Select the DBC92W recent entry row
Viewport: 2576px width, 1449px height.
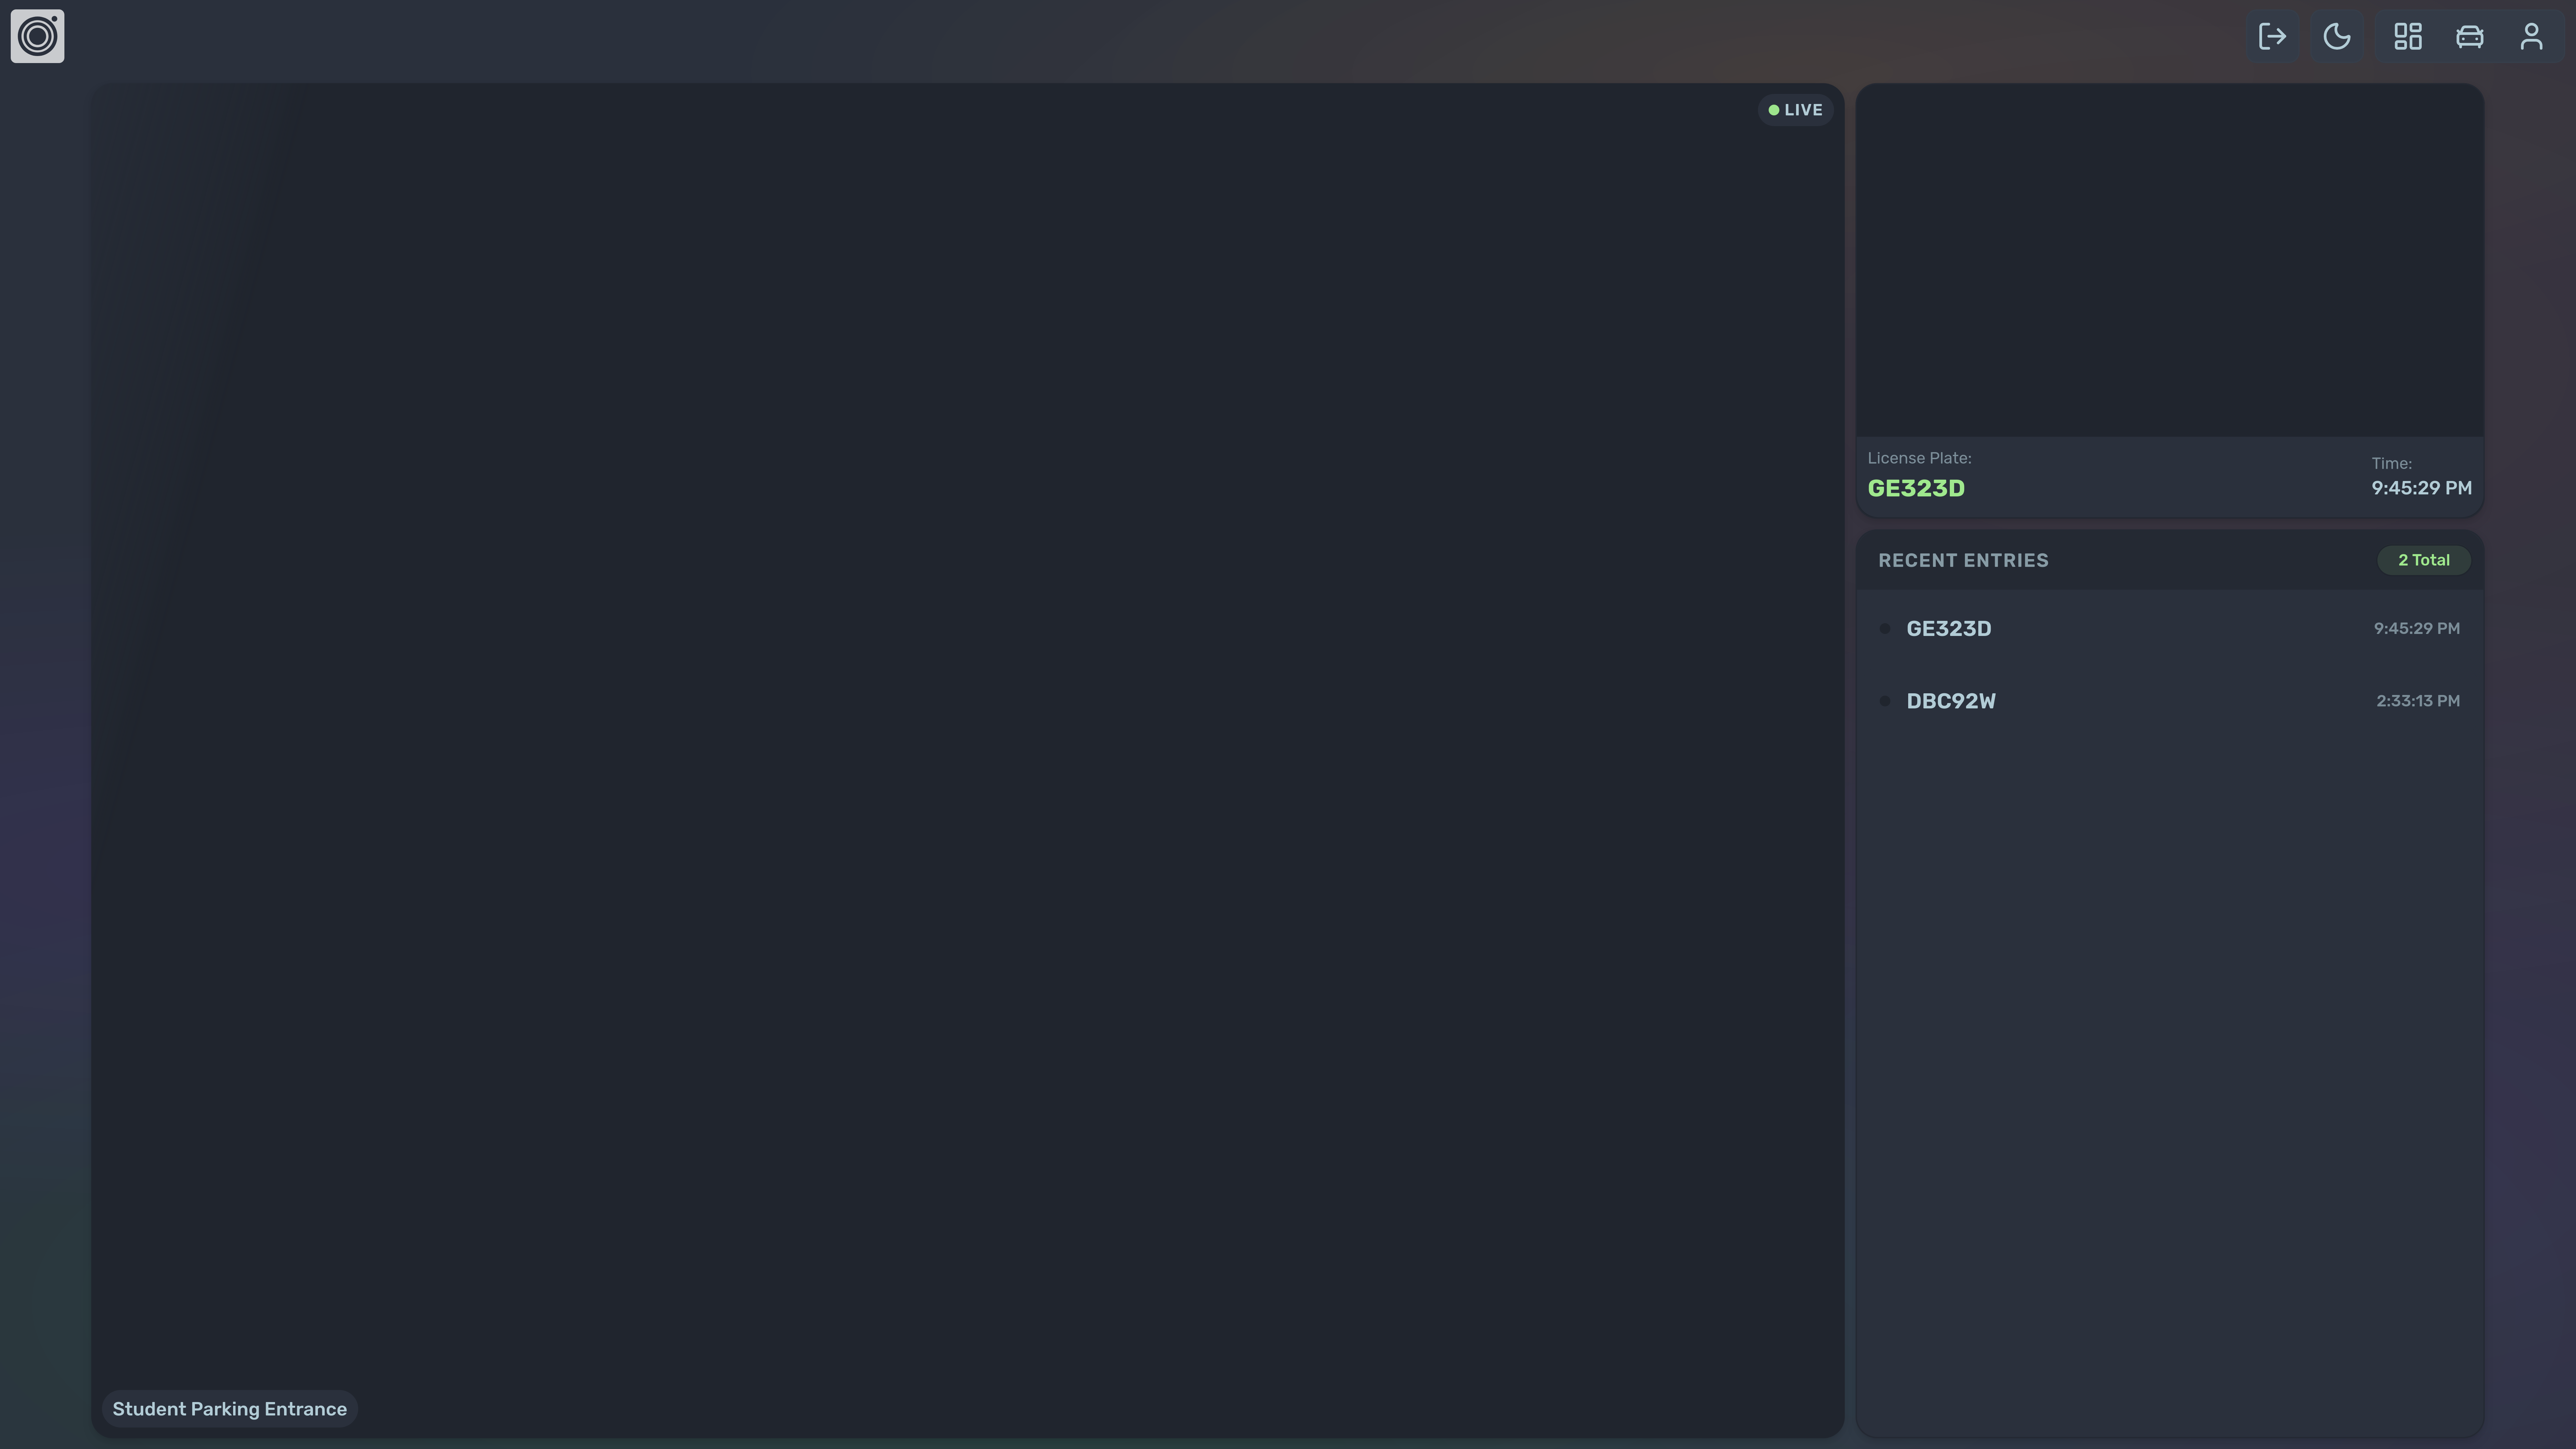pos(2170,701)
